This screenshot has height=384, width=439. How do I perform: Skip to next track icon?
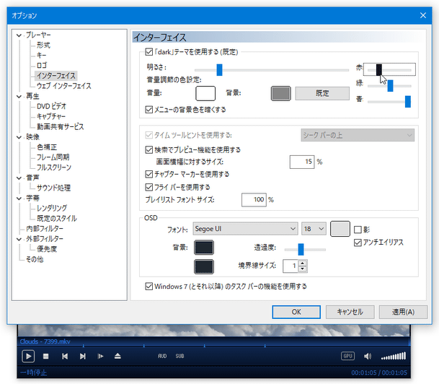tap(83, 356)
